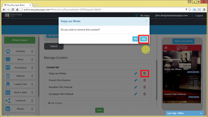Close the Enjoy our Wines dialog
Image resolution: width=208 pixels, height=117 pixels.
[146, 21]
